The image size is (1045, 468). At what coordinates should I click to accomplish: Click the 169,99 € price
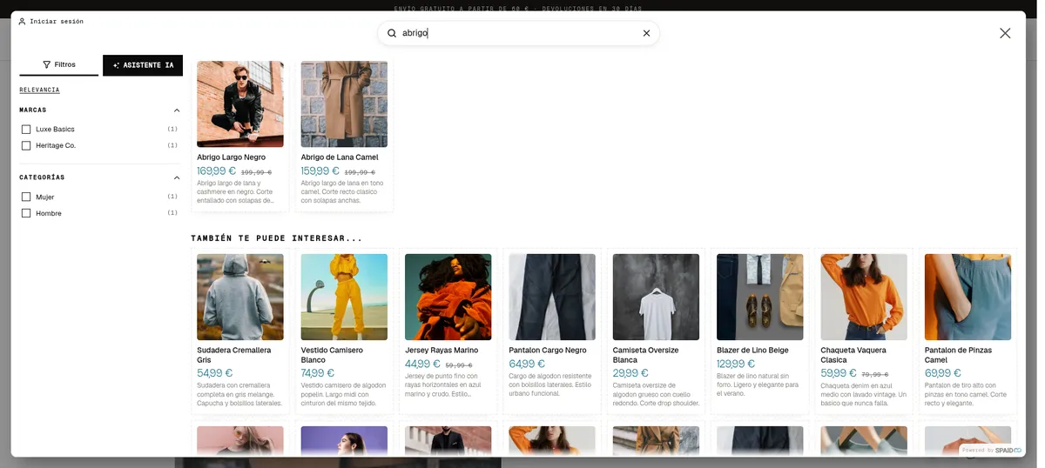(217, 171)
